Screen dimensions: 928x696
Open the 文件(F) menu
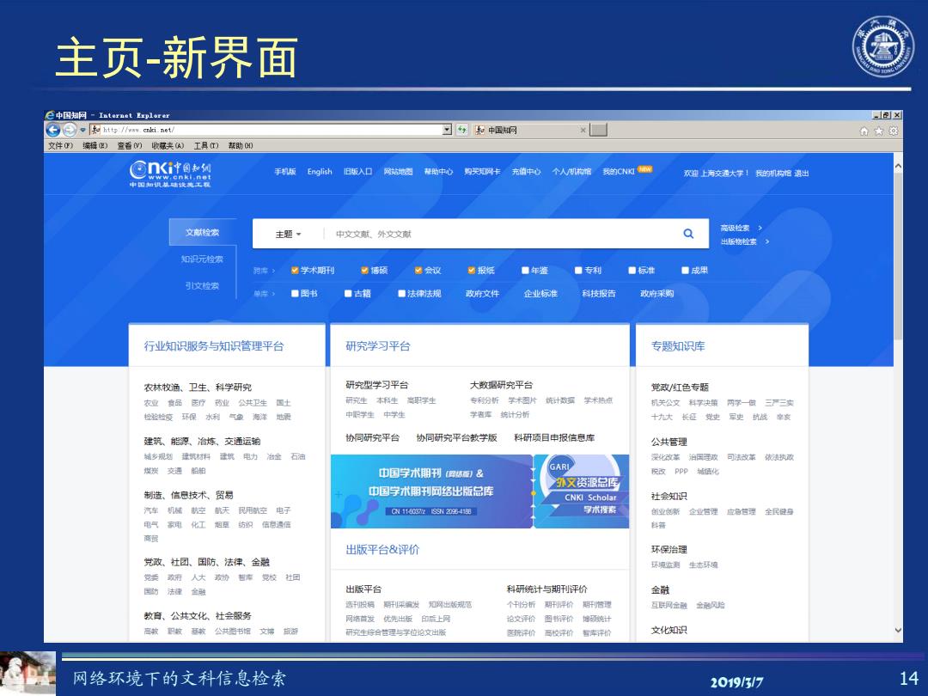coord(60,145)
